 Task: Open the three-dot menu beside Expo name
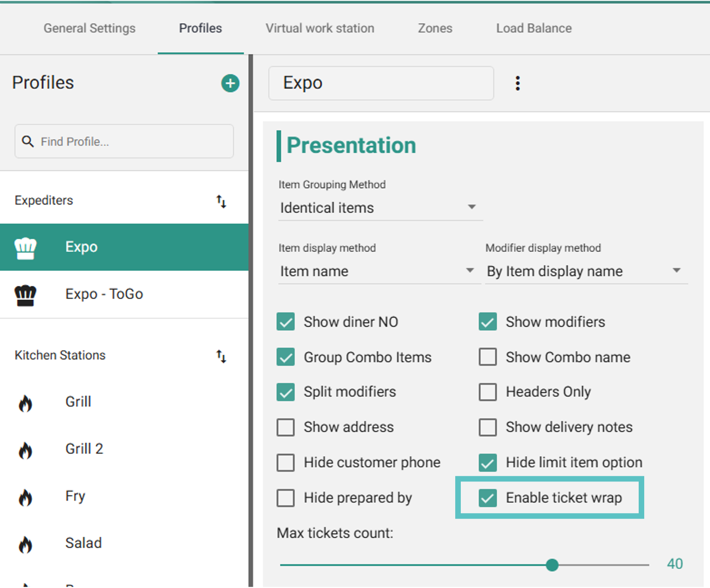(517, 83)
